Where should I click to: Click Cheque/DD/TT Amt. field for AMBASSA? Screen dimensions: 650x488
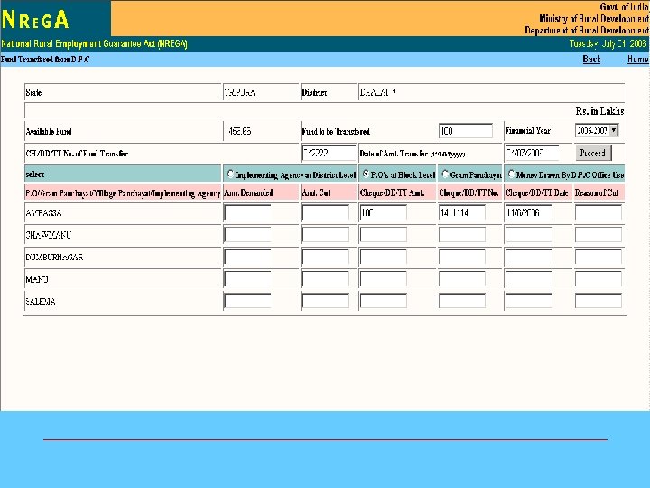(x=384, y=213)
